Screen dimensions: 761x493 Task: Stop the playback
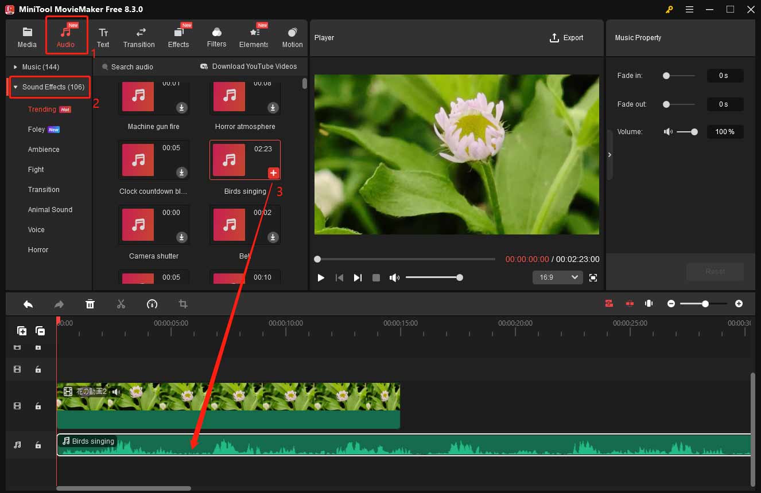pyautogui.click(x=376, y=277)
